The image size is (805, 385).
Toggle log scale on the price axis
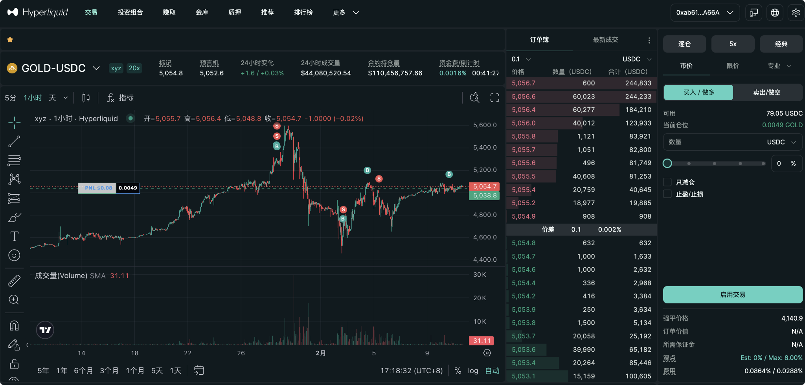(x=473, y=370)
